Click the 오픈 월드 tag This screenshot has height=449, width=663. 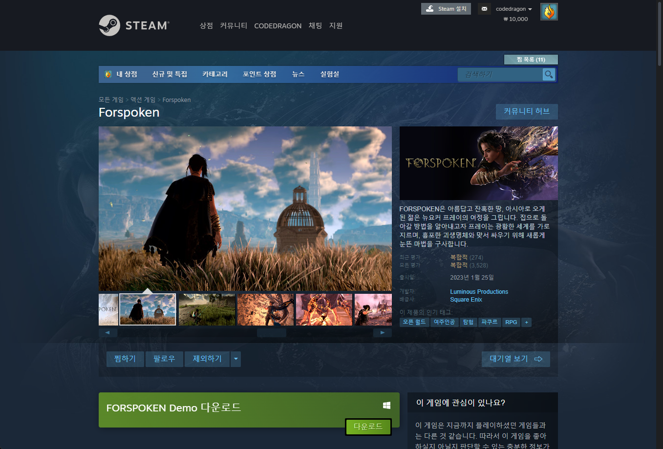(414, 322)
